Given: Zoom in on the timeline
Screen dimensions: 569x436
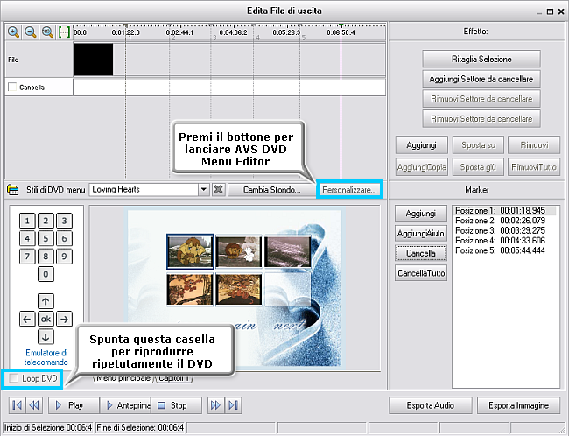Looking at the screenshot, I should [x=14, y=32].
